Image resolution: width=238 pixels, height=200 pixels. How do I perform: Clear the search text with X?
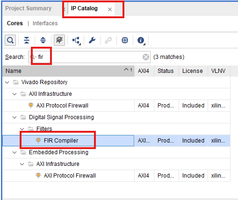(x=146, y=57)
